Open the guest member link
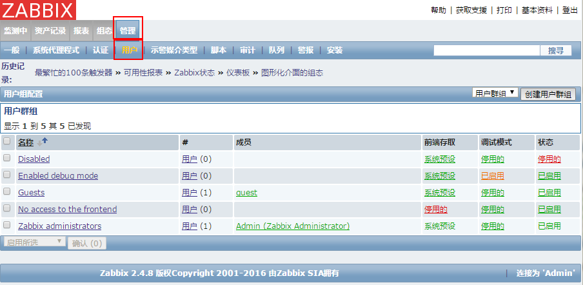 click(246, 193)
